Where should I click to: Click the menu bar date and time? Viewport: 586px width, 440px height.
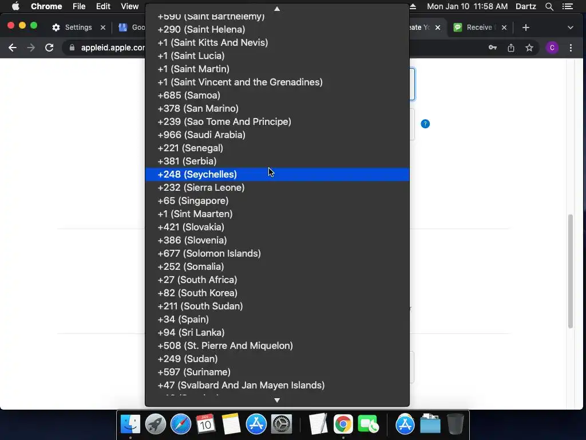(x=467, y=6)
